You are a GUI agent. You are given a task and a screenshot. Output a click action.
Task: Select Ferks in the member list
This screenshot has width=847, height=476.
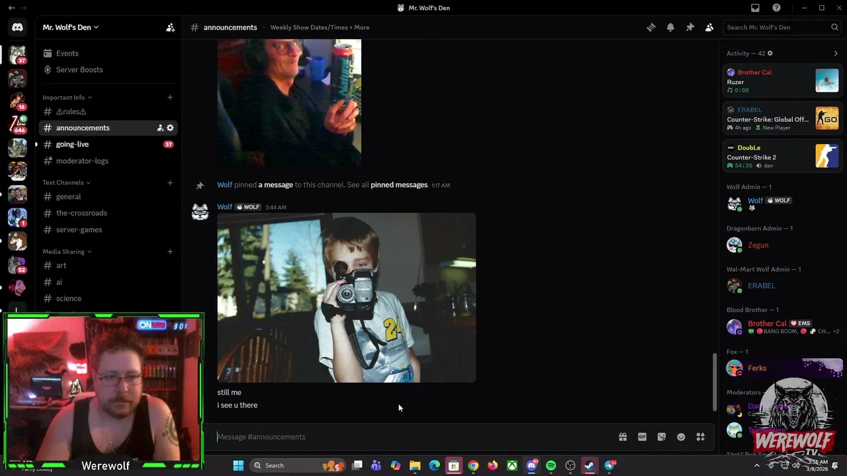tap(782, 368)
